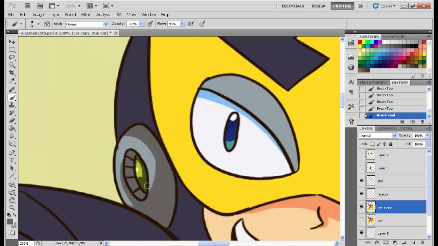
Task: Select the Crop tool
Action: click(x=12, y=73)
